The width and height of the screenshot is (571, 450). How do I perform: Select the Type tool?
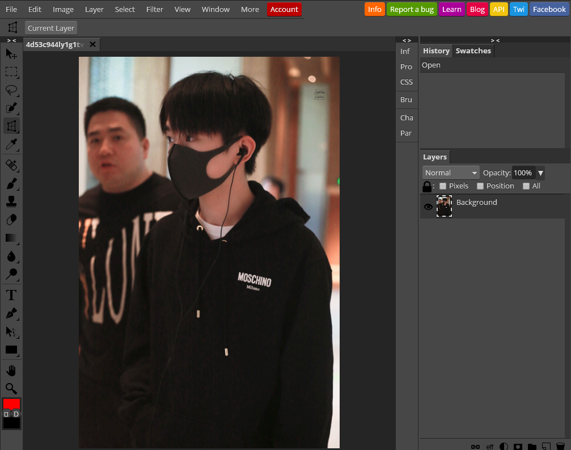(x=11, y=295)
